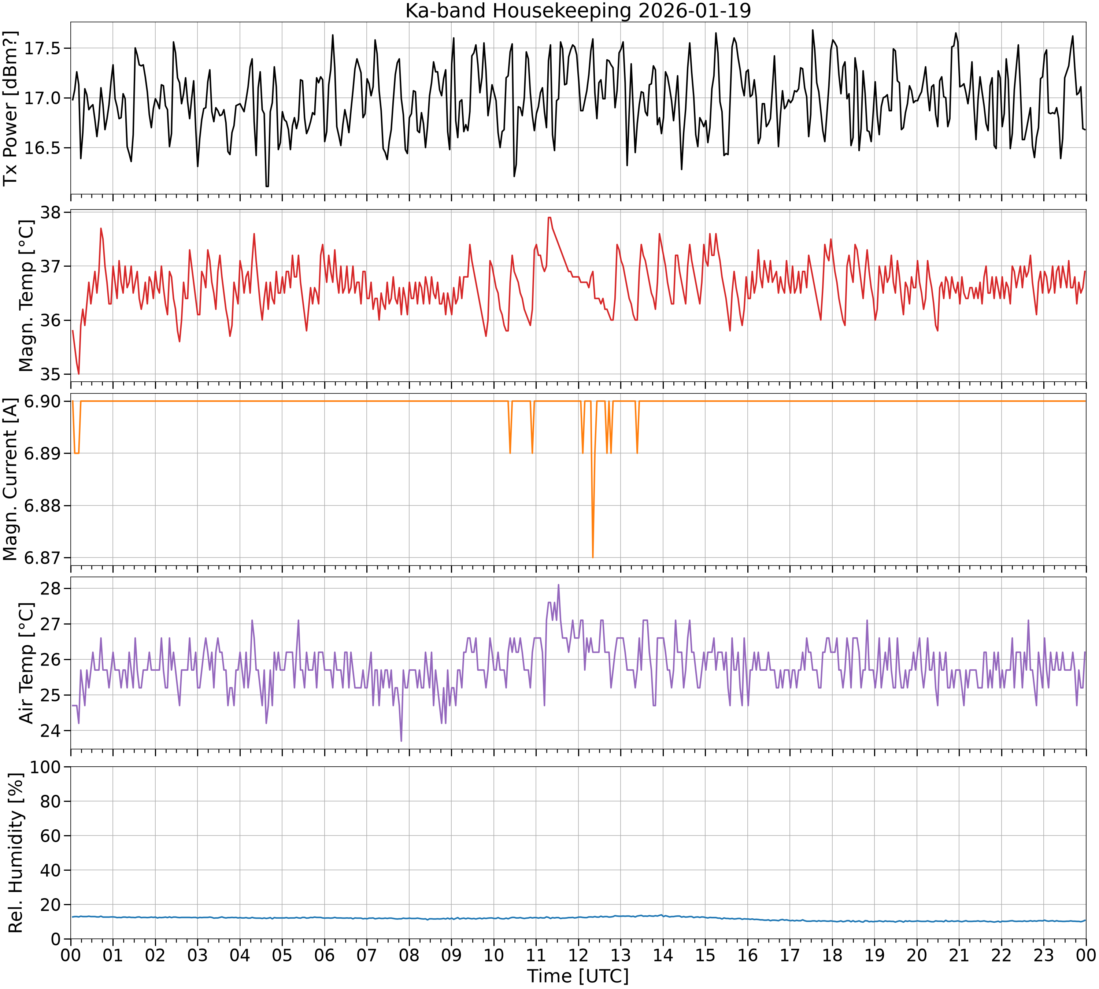Click the Air Temp [°C] axis label
This screenshot has width=1099, height=989.
point(26,663)
